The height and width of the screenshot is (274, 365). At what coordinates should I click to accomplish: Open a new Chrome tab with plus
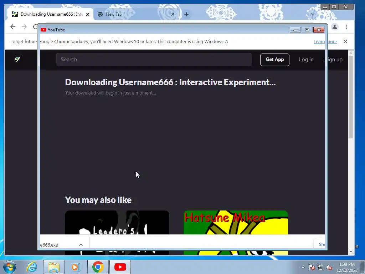(186, 14)
